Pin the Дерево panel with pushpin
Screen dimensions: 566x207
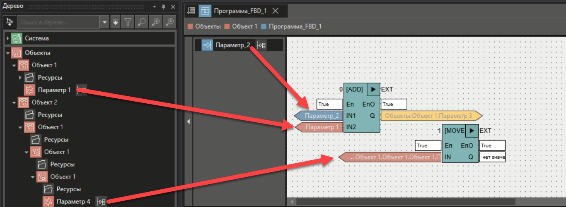pos(163,7)
